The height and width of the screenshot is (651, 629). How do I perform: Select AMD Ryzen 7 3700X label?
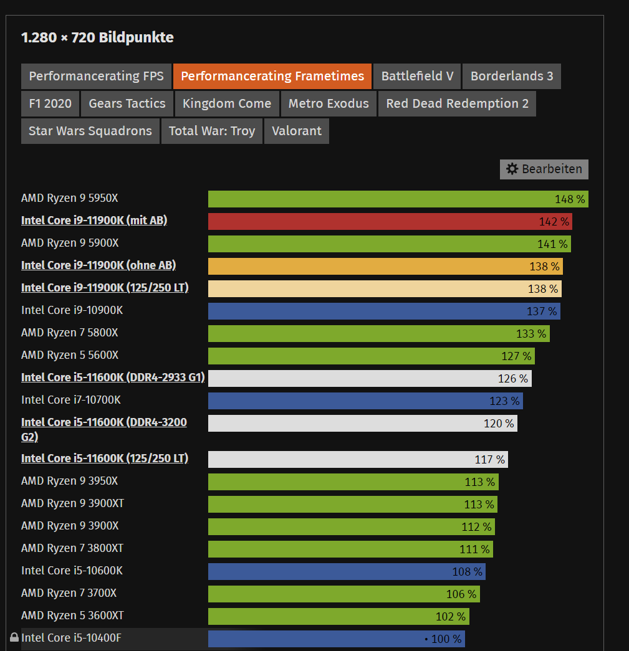point(69,592)
